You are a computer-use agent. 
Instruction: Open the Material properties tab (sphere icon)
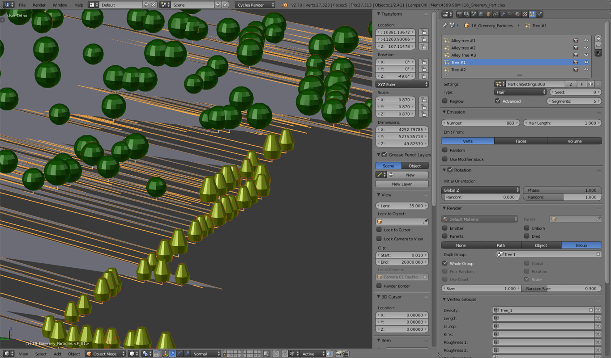pyautogui.click(x=517, y=14)
